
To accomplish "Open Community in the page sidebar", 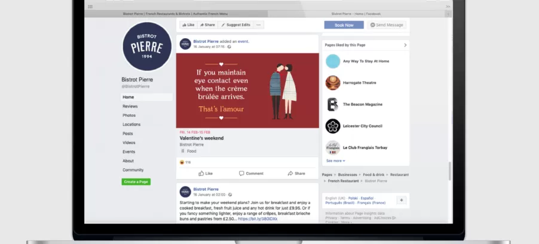I will (x=133, y=170).
